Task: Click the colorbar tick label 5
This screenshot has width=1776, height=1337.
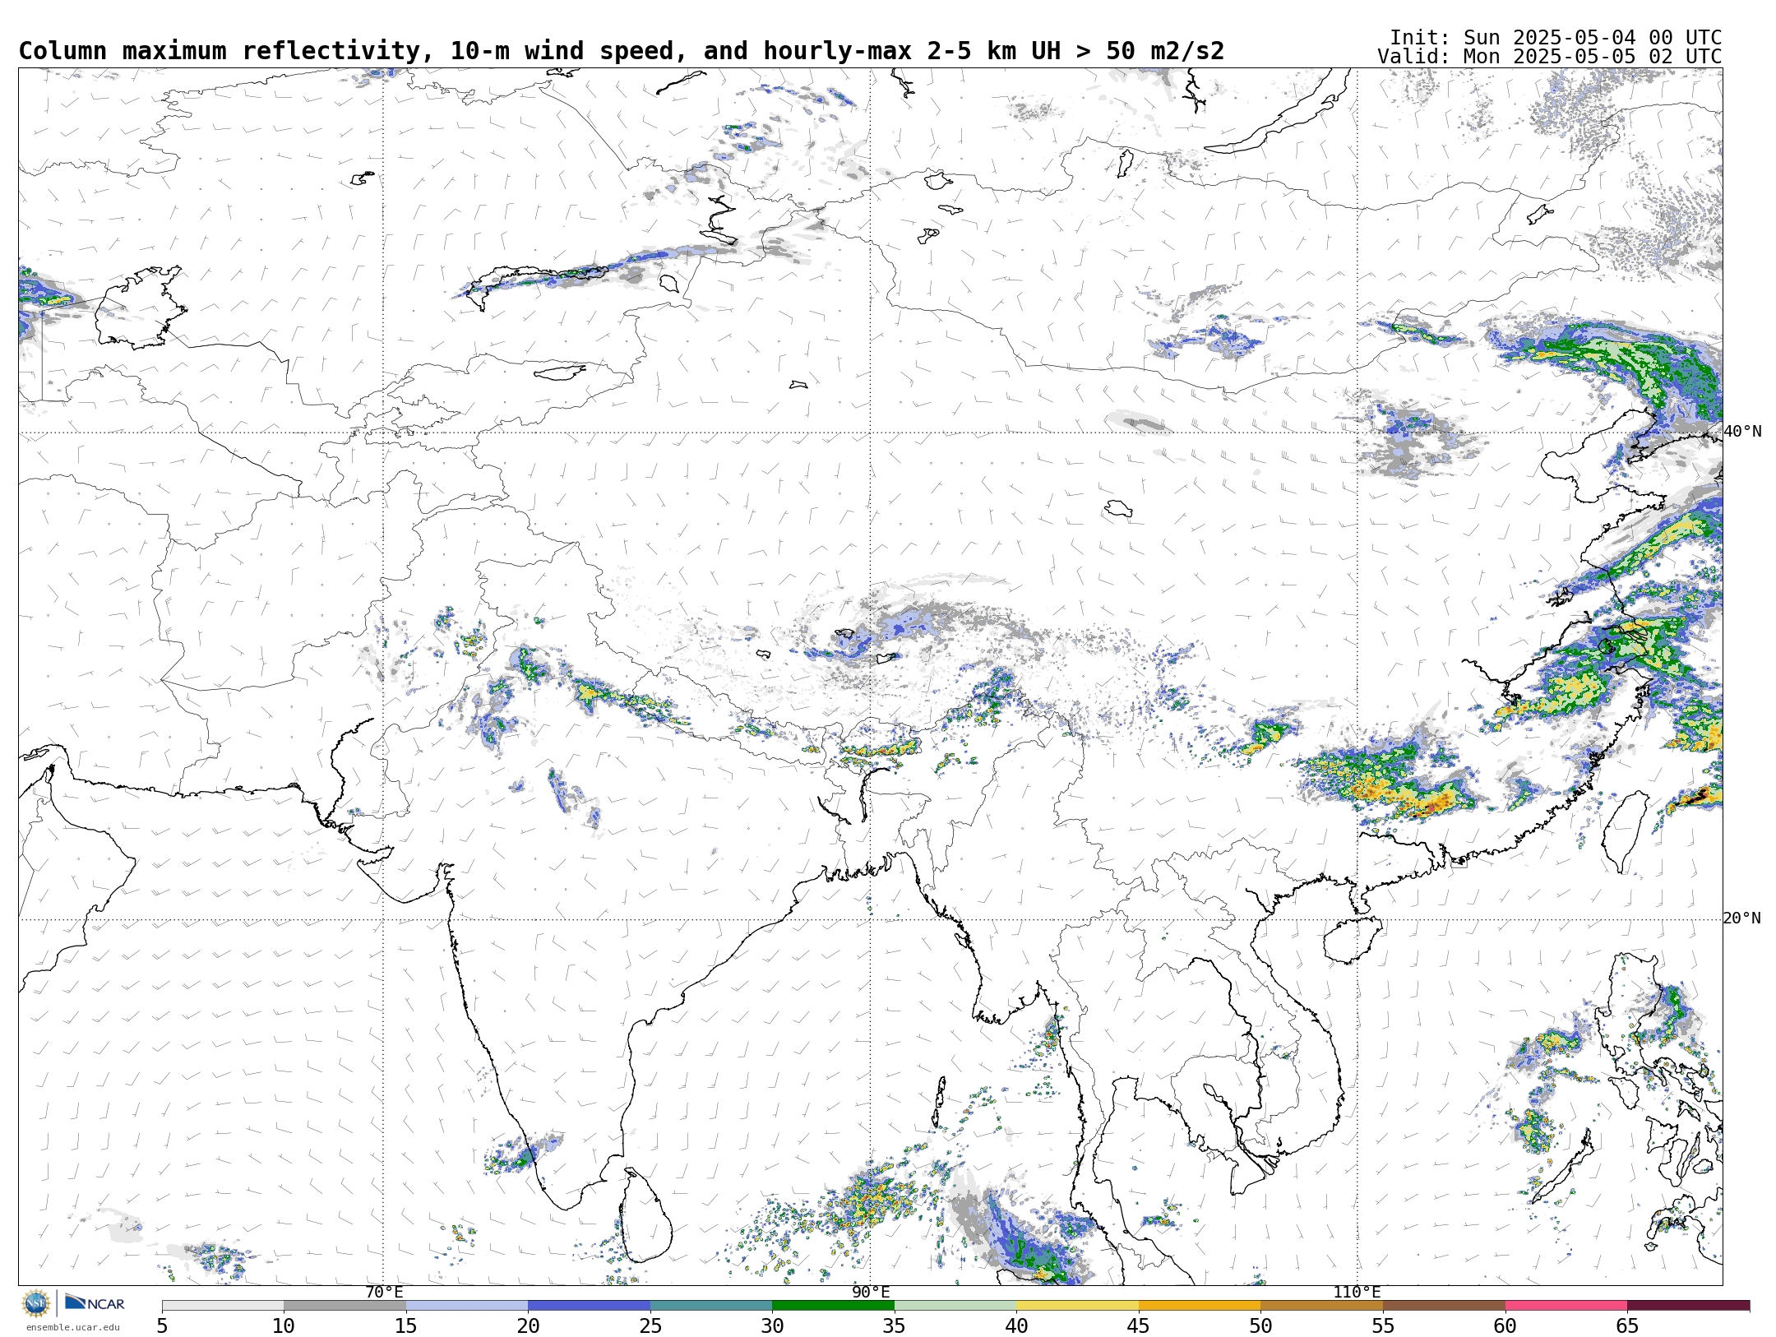Action: [x=162, y=1326]
